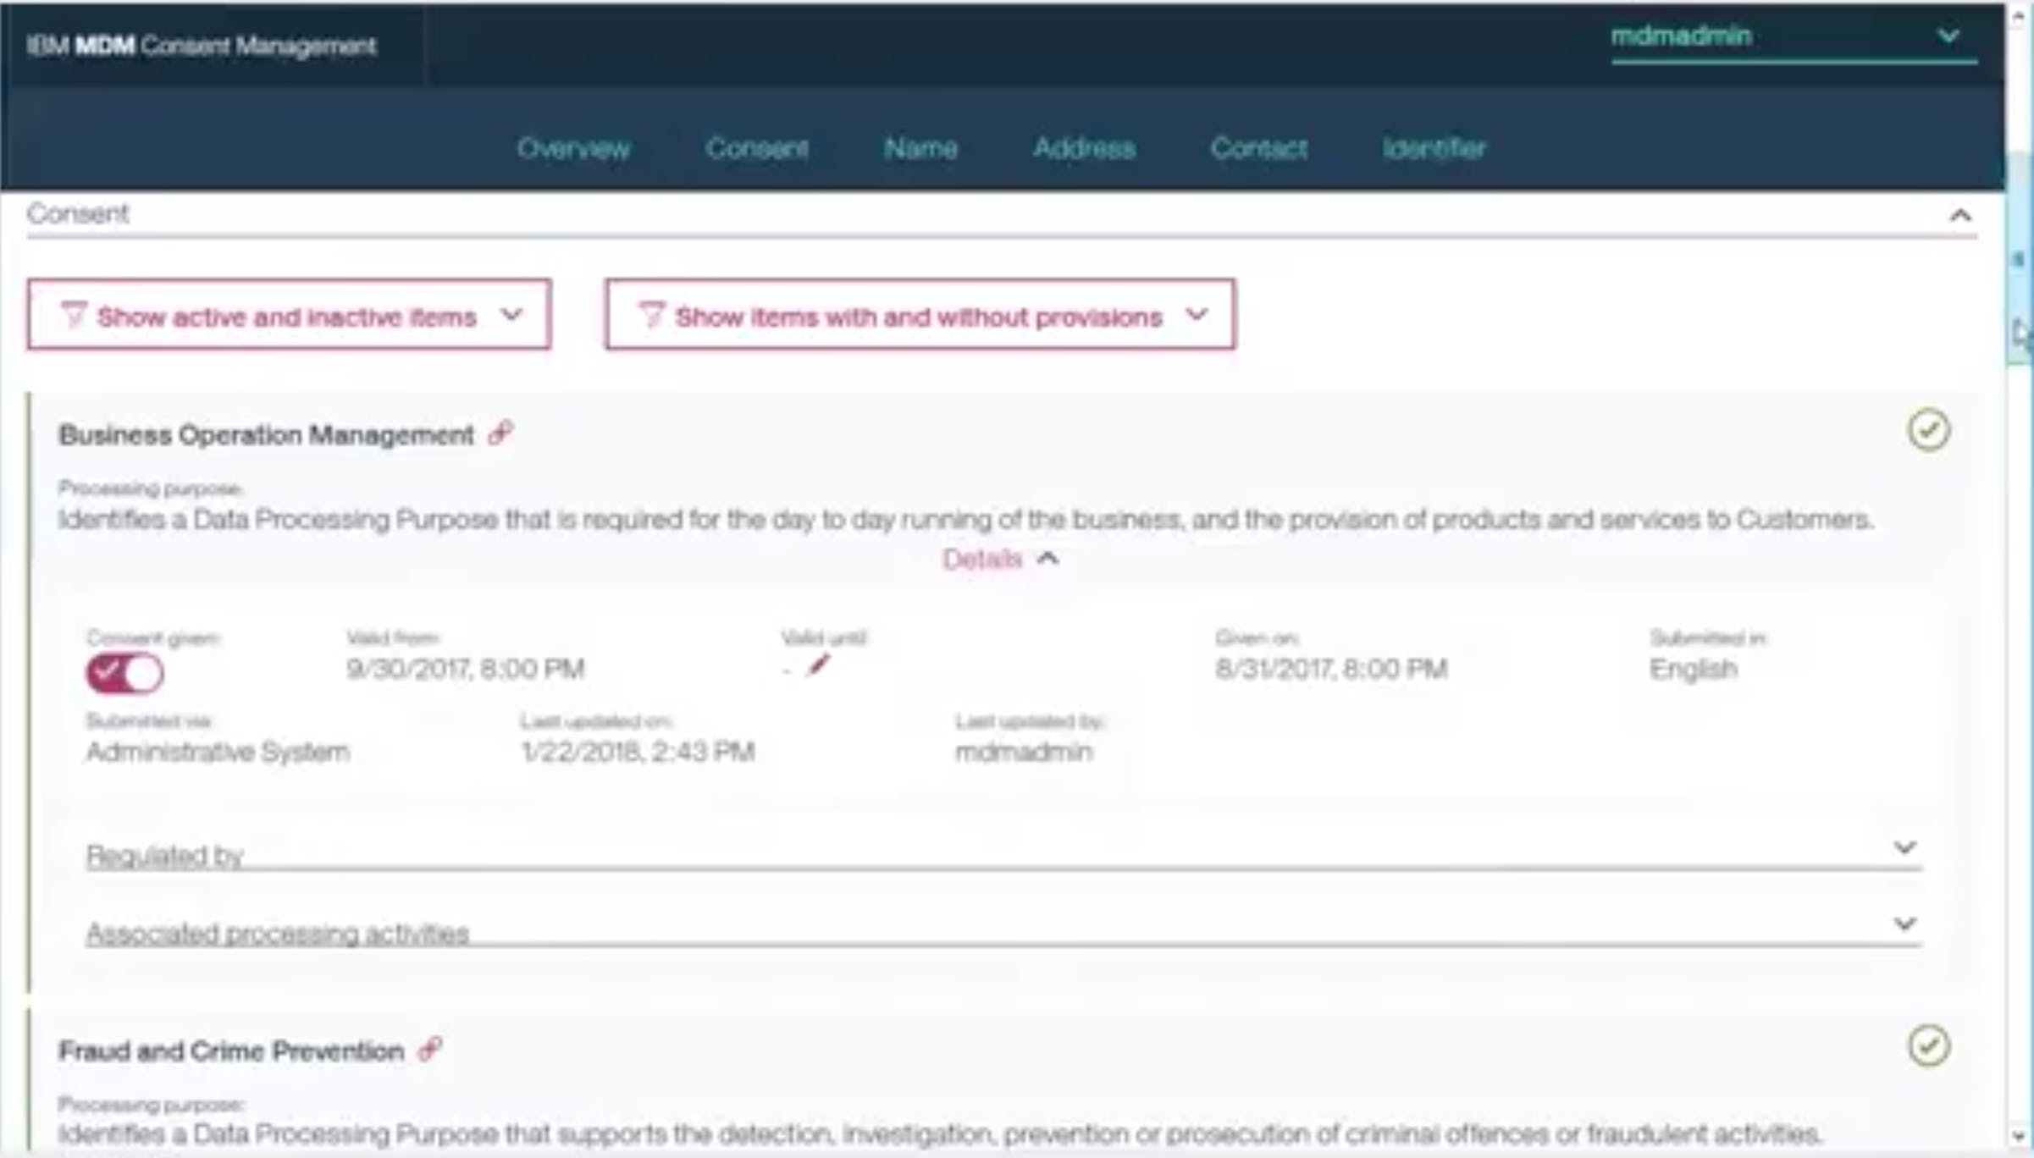Click link icon beside Fraud and Crime Prevention

pyautogui.click(x=431, y=1049)
